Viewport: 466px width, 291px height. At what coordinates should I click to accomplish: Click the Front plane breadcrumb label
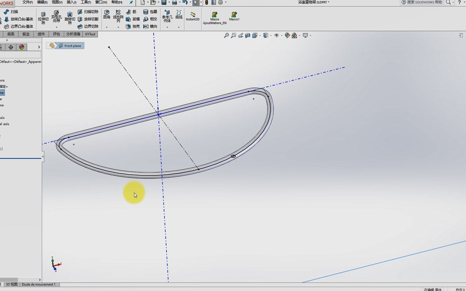72,46
